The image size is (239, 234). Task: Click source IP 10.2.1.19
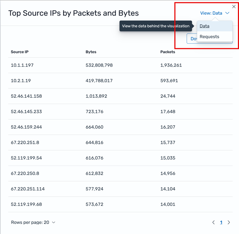point(21,81)
